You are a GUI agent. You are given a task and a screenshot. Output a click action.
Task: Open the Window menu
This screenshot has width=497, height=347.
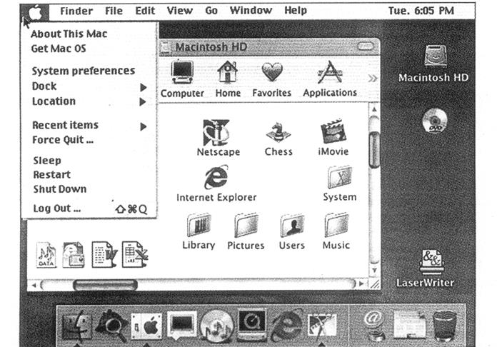[x=251, y=11]
